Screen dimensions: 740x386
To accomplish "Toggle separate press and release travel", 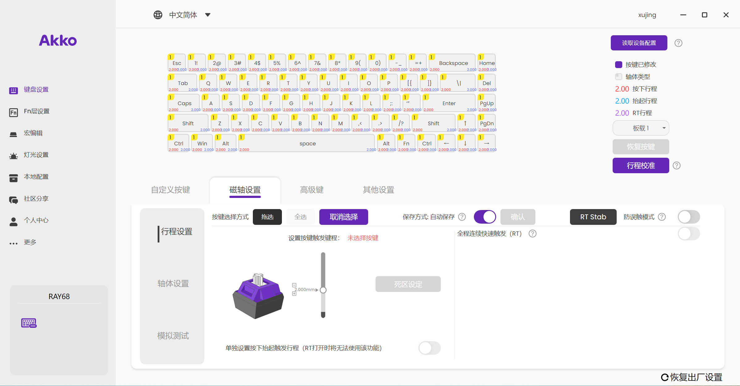I will 429,348.
